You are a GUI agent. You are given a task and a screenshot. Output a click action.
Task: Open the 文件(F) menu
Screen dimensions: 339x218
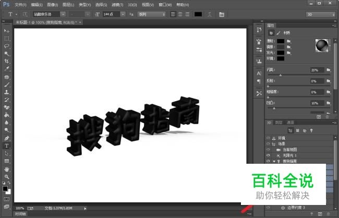(x=20, y=5)
